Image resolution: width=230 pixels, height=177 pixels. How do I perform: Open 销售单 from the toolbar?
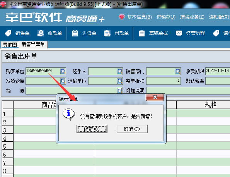(x=22, y=33)
